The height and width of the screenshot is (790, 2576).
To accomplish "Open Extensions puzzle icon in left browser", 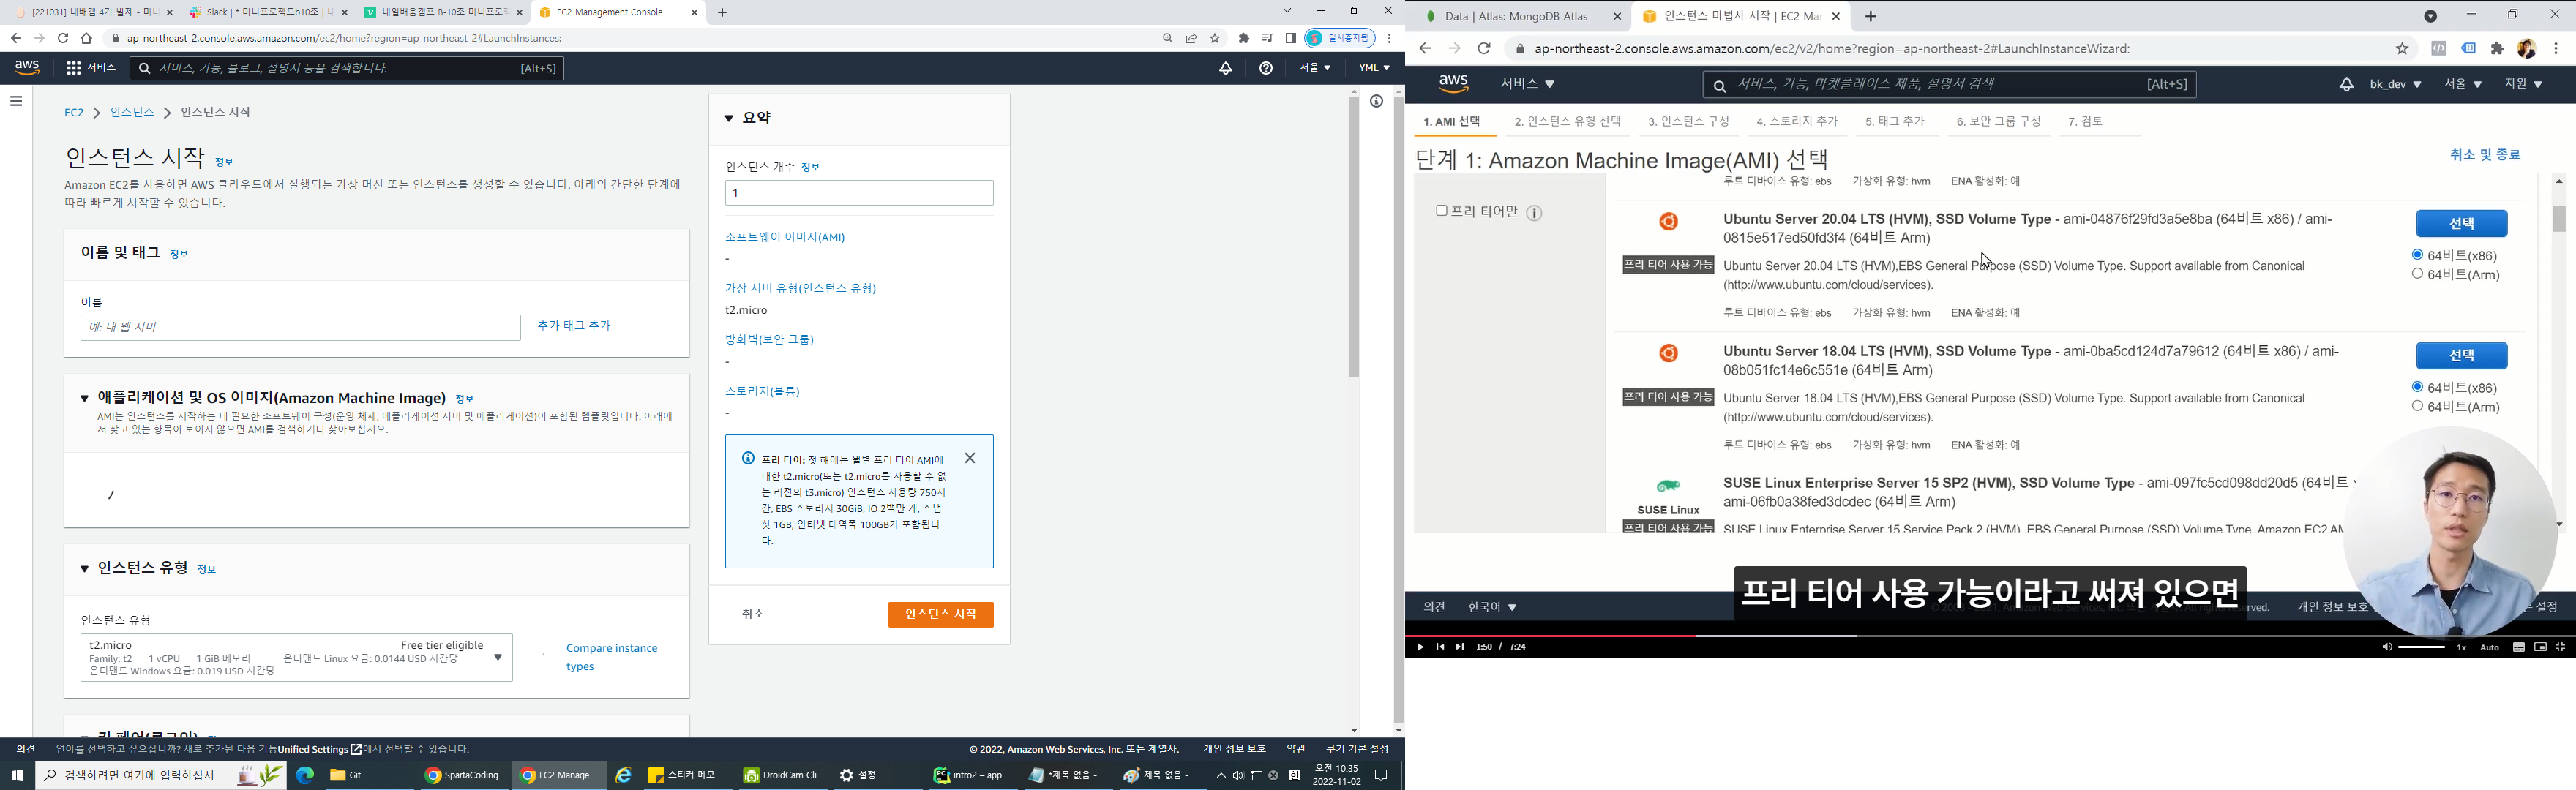I will (x=1244, y=38).
